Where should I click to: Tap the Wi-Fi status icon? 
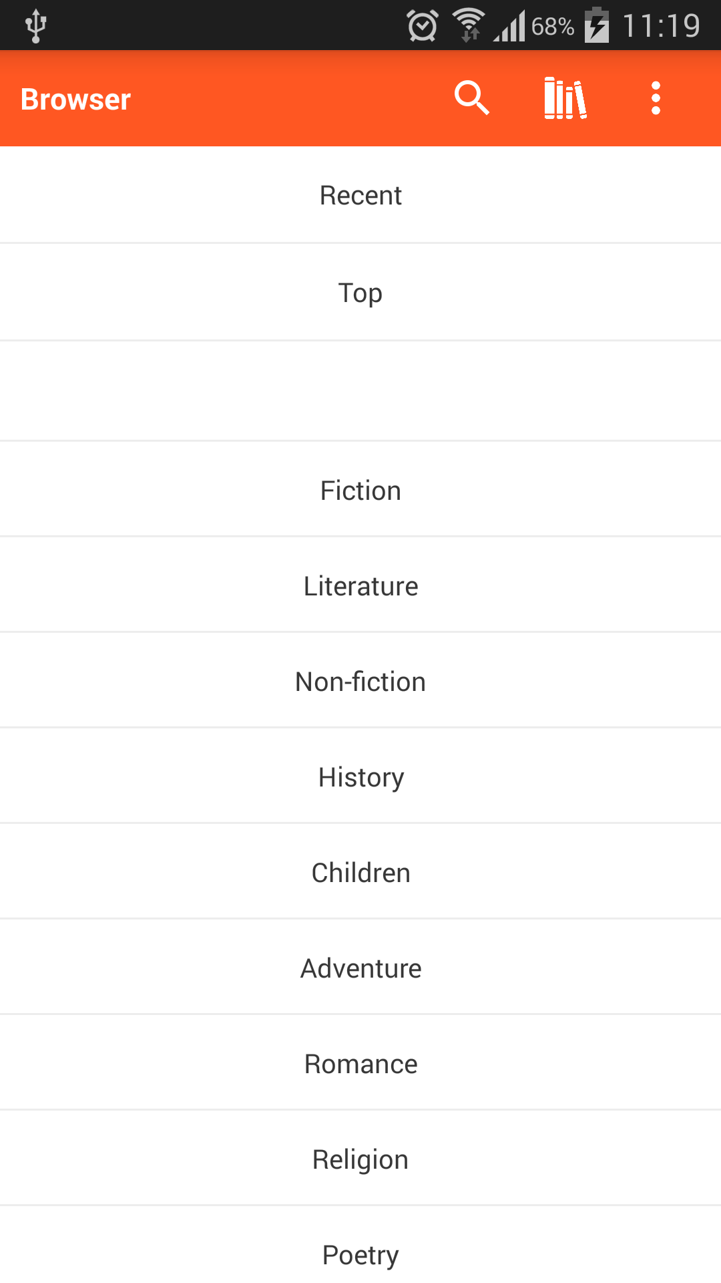pyautogui.click(x=469, y=25)
